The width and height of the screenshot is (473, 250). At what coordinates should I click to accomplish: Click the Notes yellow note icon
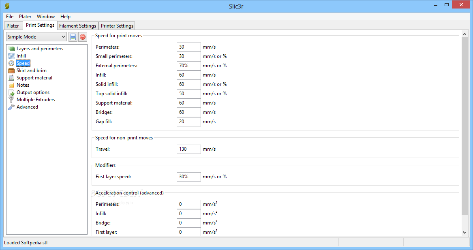click(x=11, y=85)
